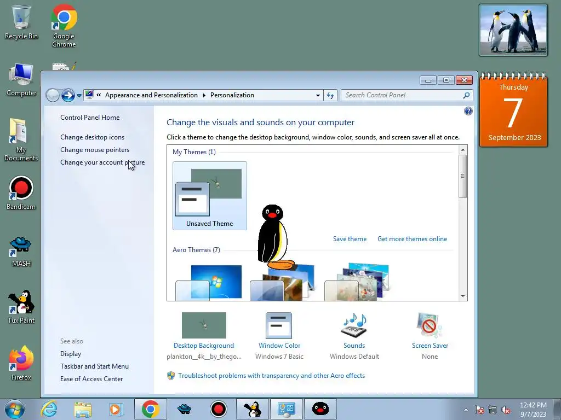Click the theme list scroll up arrow
This screenshot has width=561, height=420.
click(x=462, y=150)
